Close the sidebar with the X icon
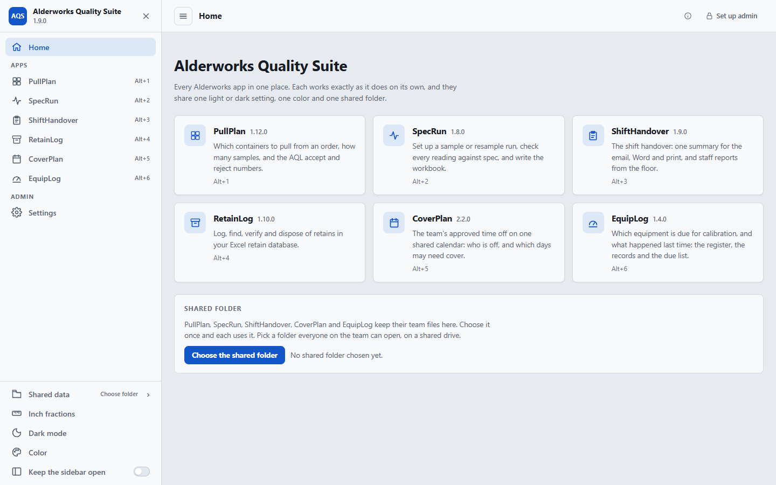Image resolution: width=776 pixels, height=485 pixels. pos(146,16)
